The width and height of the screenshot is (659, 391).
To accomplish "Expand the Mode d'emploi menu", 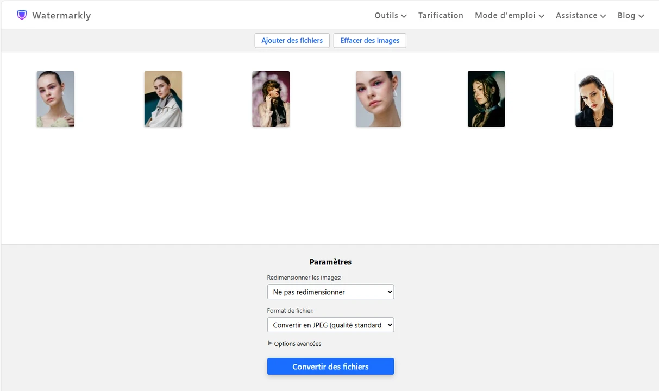I will coord(509,15).
